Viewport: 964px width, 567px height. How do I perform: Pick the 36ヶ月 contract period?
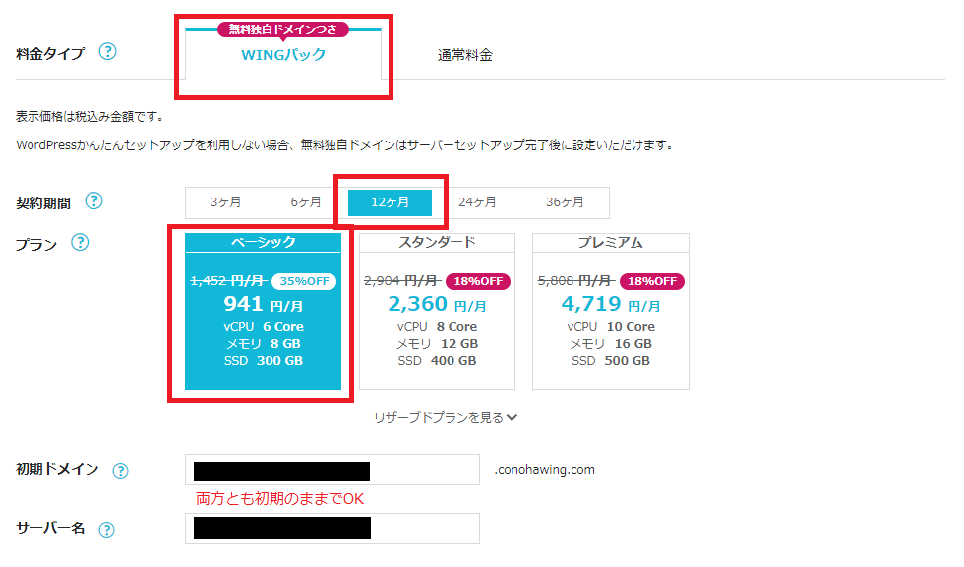pyautogui.click(x=565, y=202)
